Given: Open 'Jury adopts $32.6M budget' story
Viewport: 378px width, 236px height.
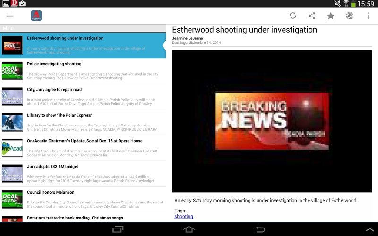Looking at the screenshot, I should point(83,174).
